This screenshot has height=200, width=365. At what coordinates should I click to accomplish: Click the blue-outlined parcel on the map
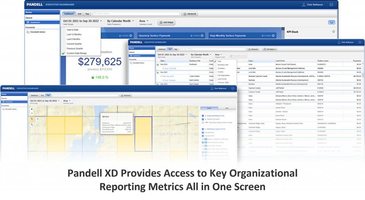(143, 134)
